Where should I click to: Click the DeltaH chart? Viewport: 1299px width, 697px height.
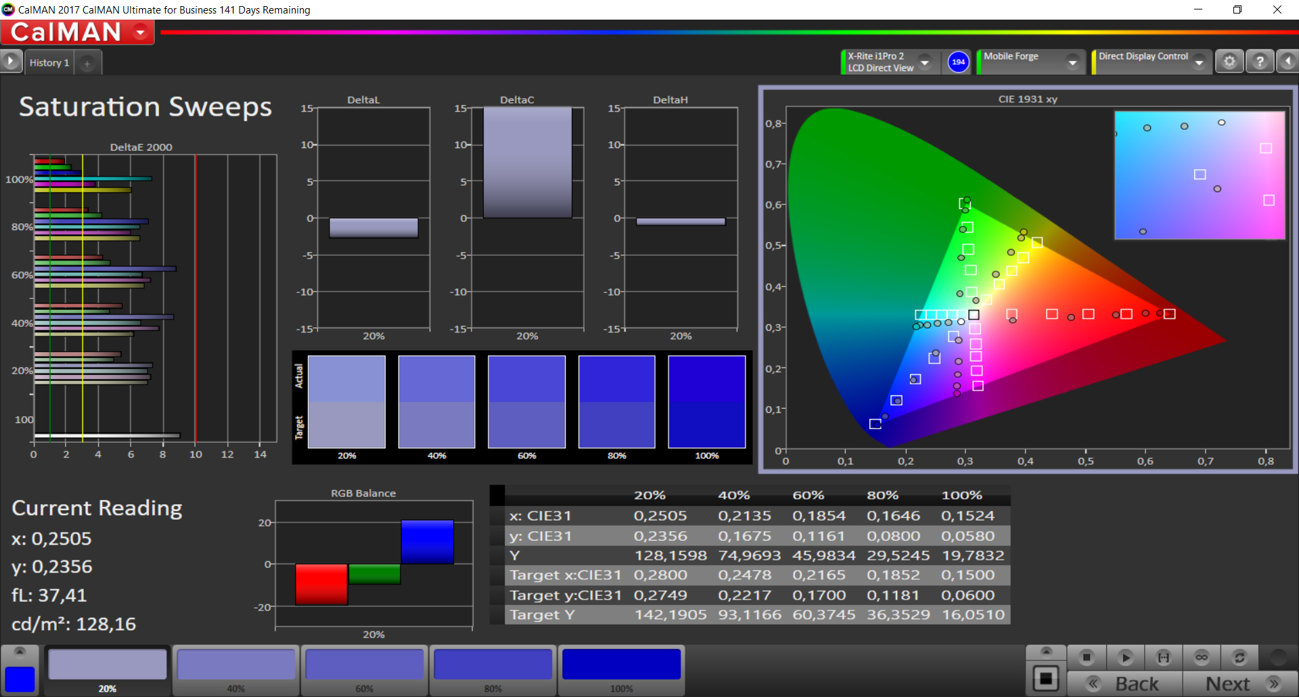click(681, 218)
